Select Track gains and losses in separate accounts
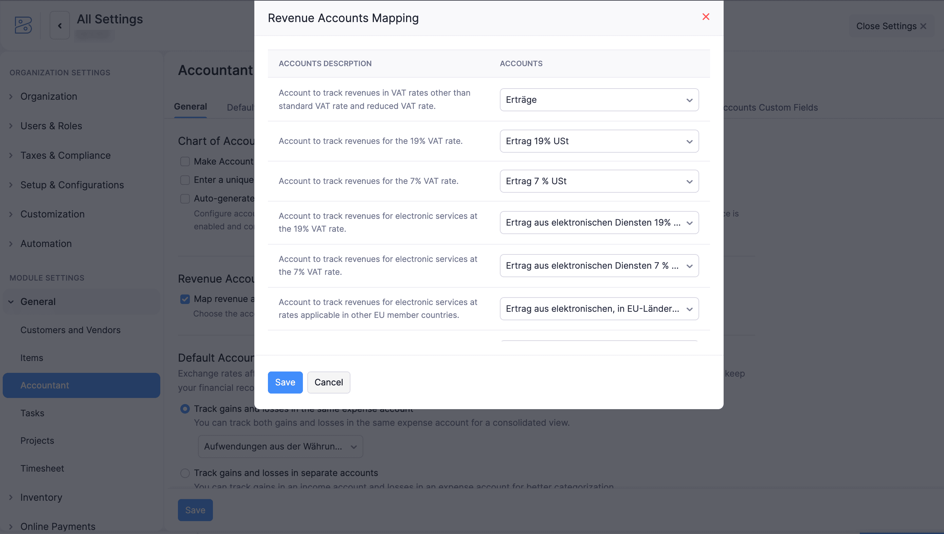944x534 pixels. [185, 473]
